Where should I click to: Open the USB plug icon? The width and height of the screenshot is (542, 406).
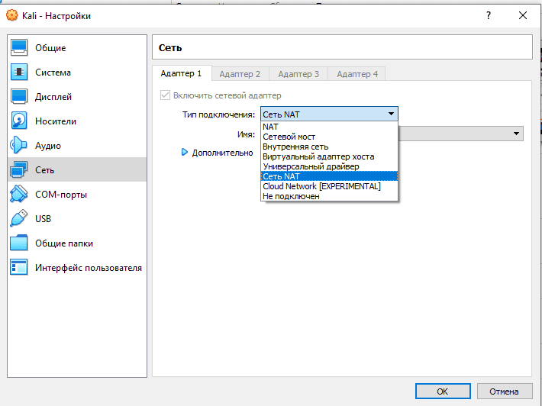20,219
